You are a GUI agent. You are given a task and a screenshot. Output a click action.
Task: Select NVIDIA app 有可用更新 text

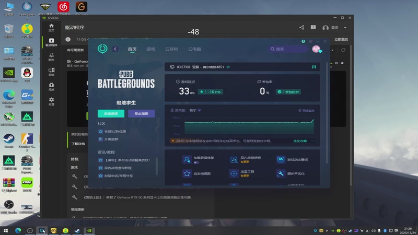pyautogui.click(x=75, y=50)
